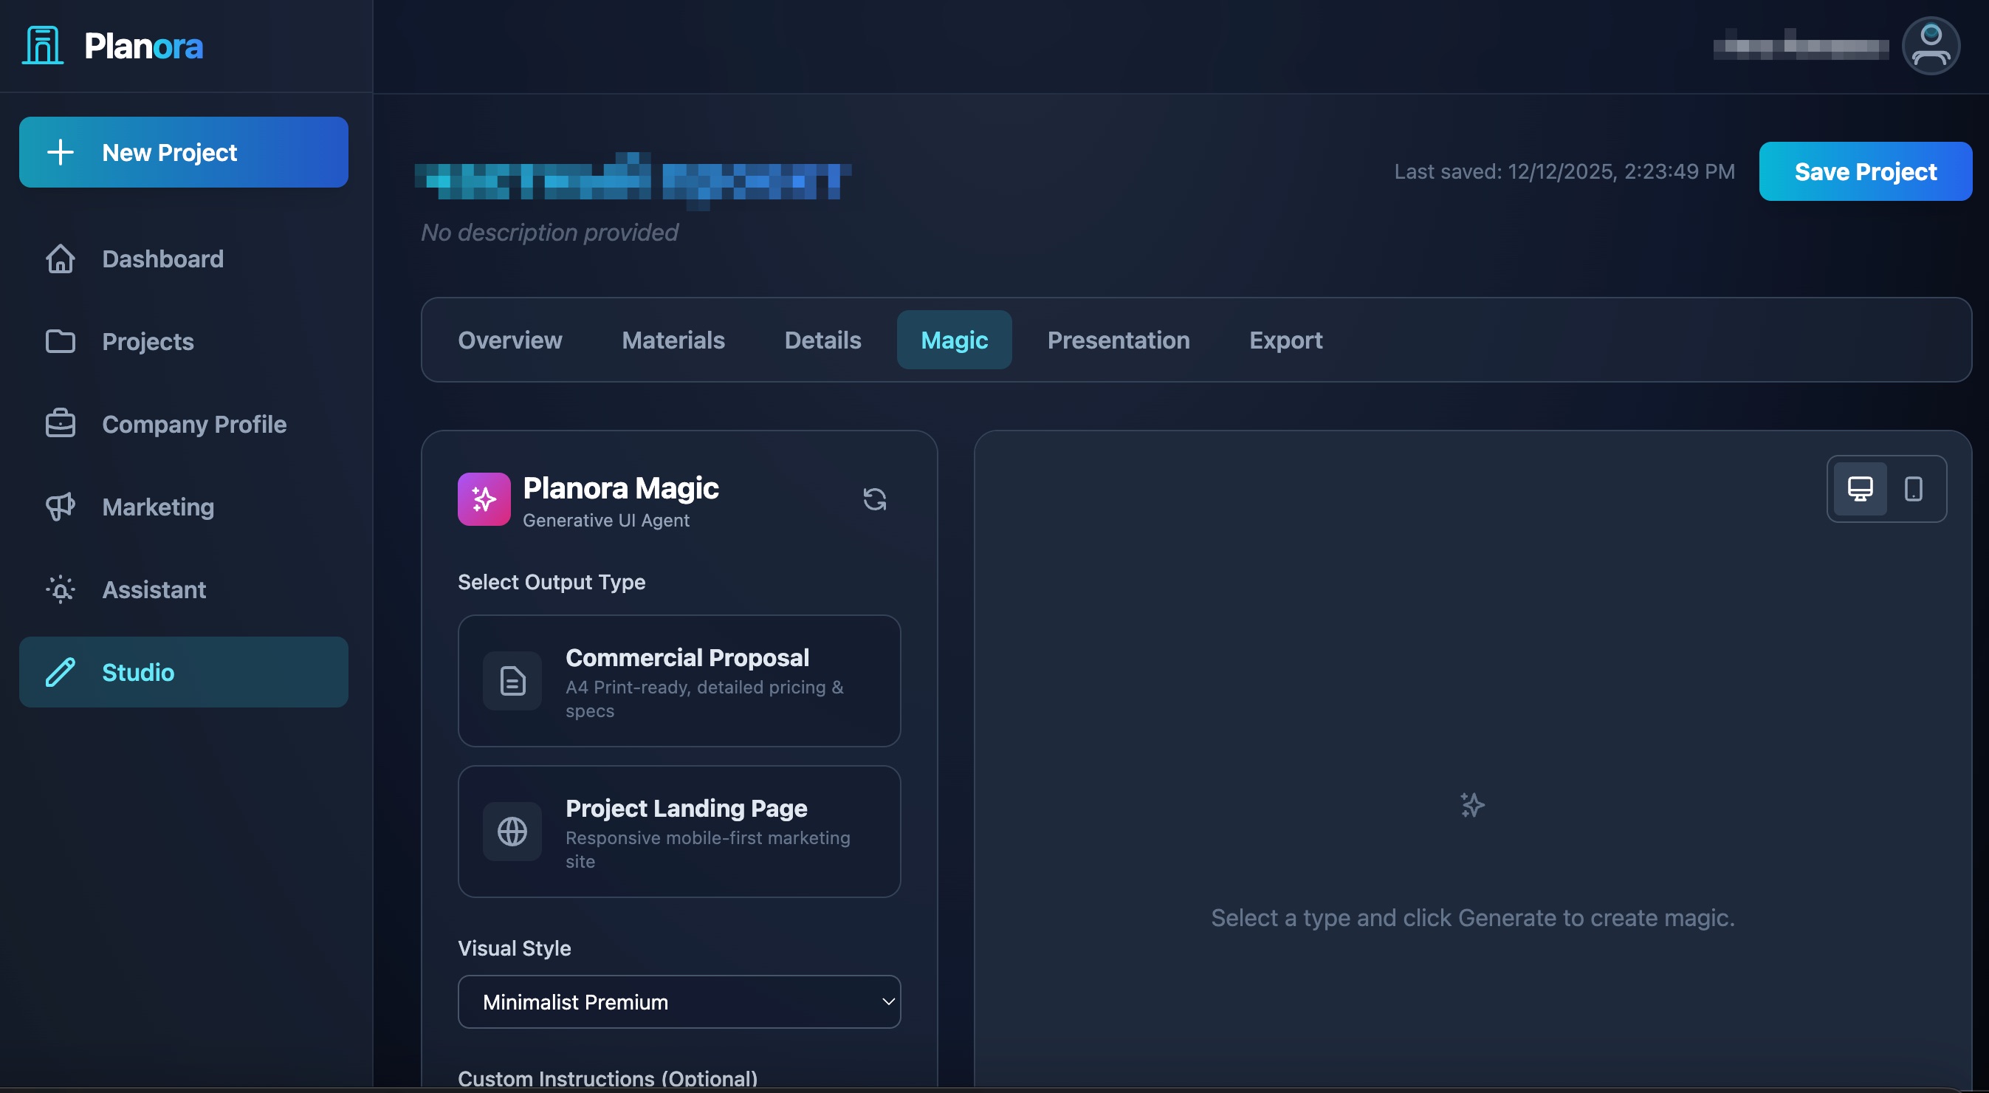Viewport: 1989px width, 1093px height.
Task: Click the Planora building logo icon
Action: click(x=43, y=46)
